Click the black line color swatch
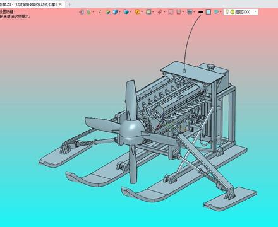 pos(201,12)
